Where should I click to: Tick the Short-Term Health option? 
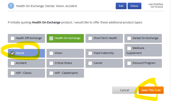click(90, 38)
